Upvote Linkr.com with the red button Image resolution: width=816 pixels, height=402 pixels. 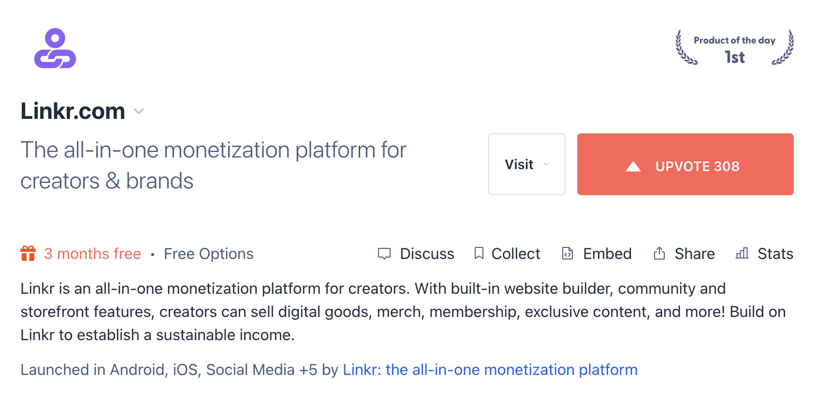(x=685, y=164)
